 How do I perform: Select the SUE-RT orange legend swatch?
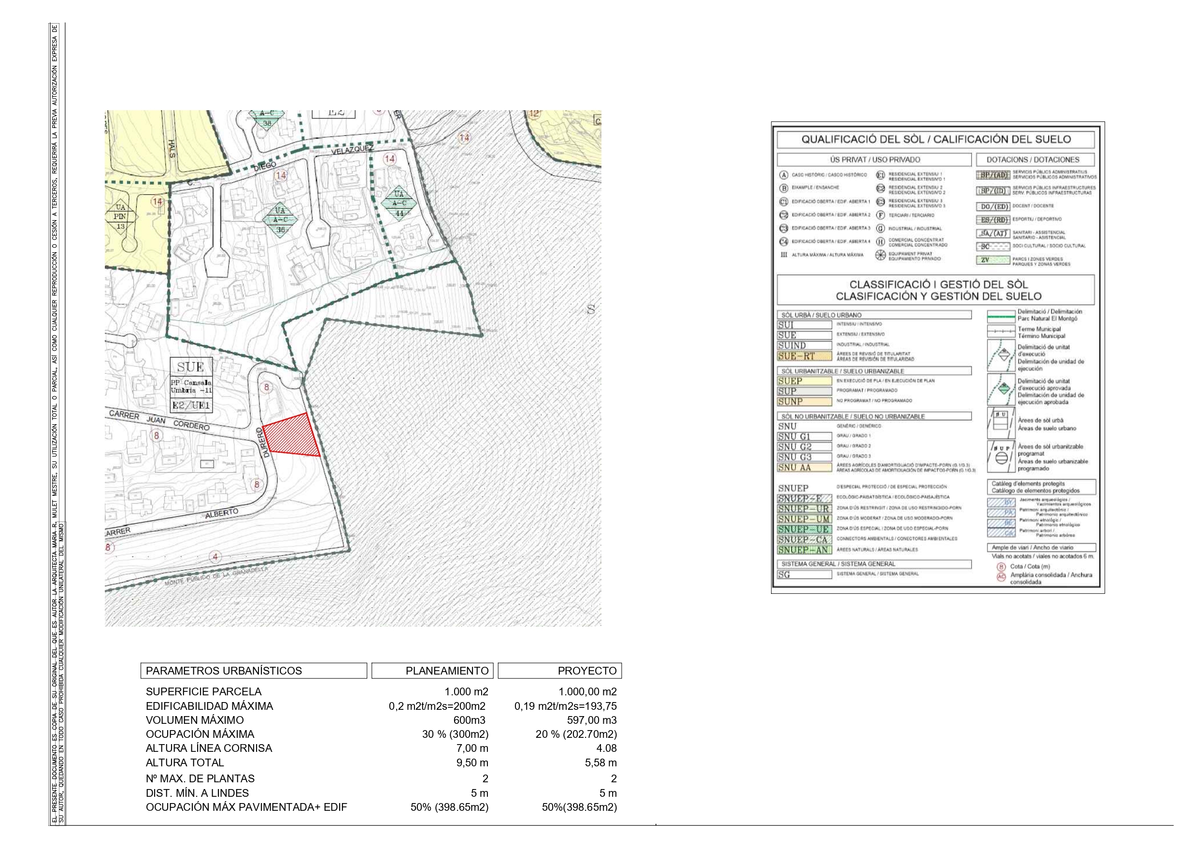(x=804, y=356)
